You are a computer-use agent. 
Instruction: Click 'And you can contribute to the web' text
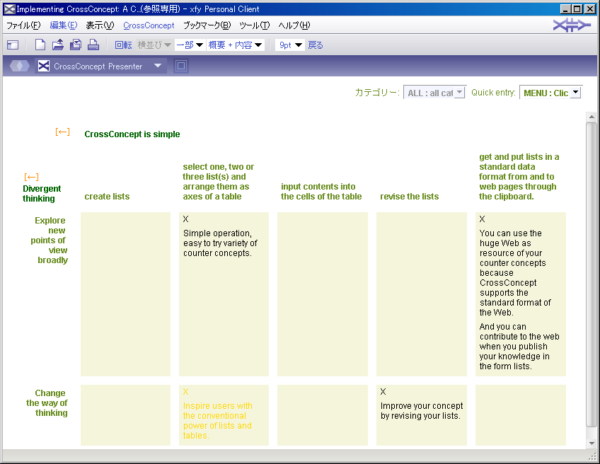coord(519,347)
